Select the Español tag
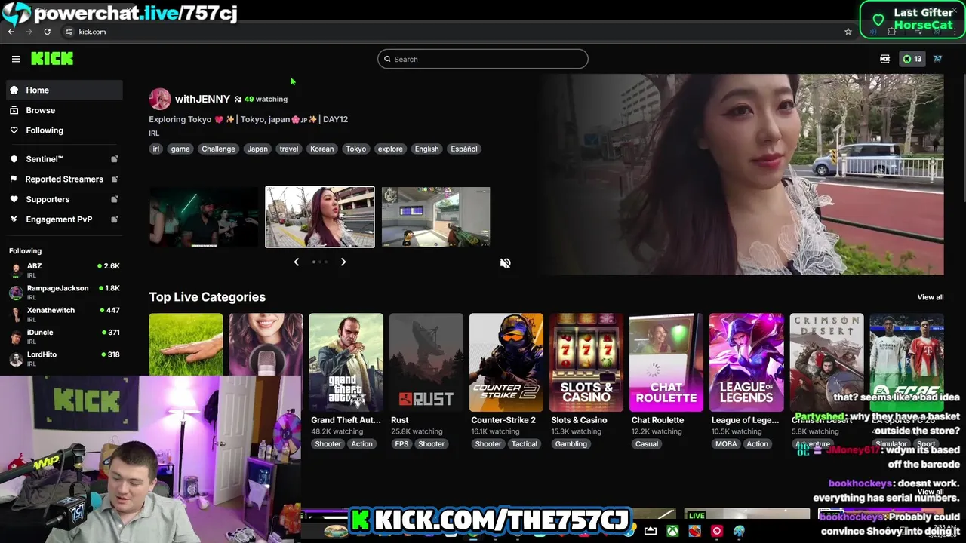 [464, 149]
